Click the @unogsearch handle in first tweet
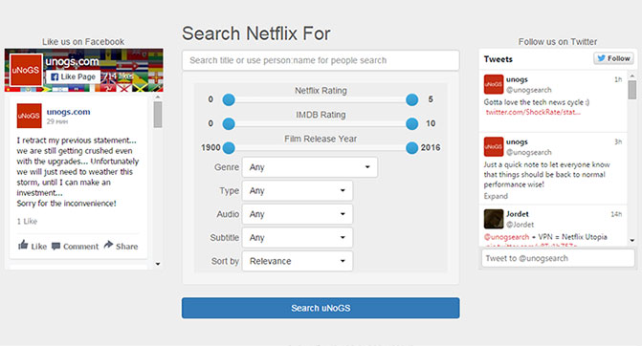 click(528, 90)
